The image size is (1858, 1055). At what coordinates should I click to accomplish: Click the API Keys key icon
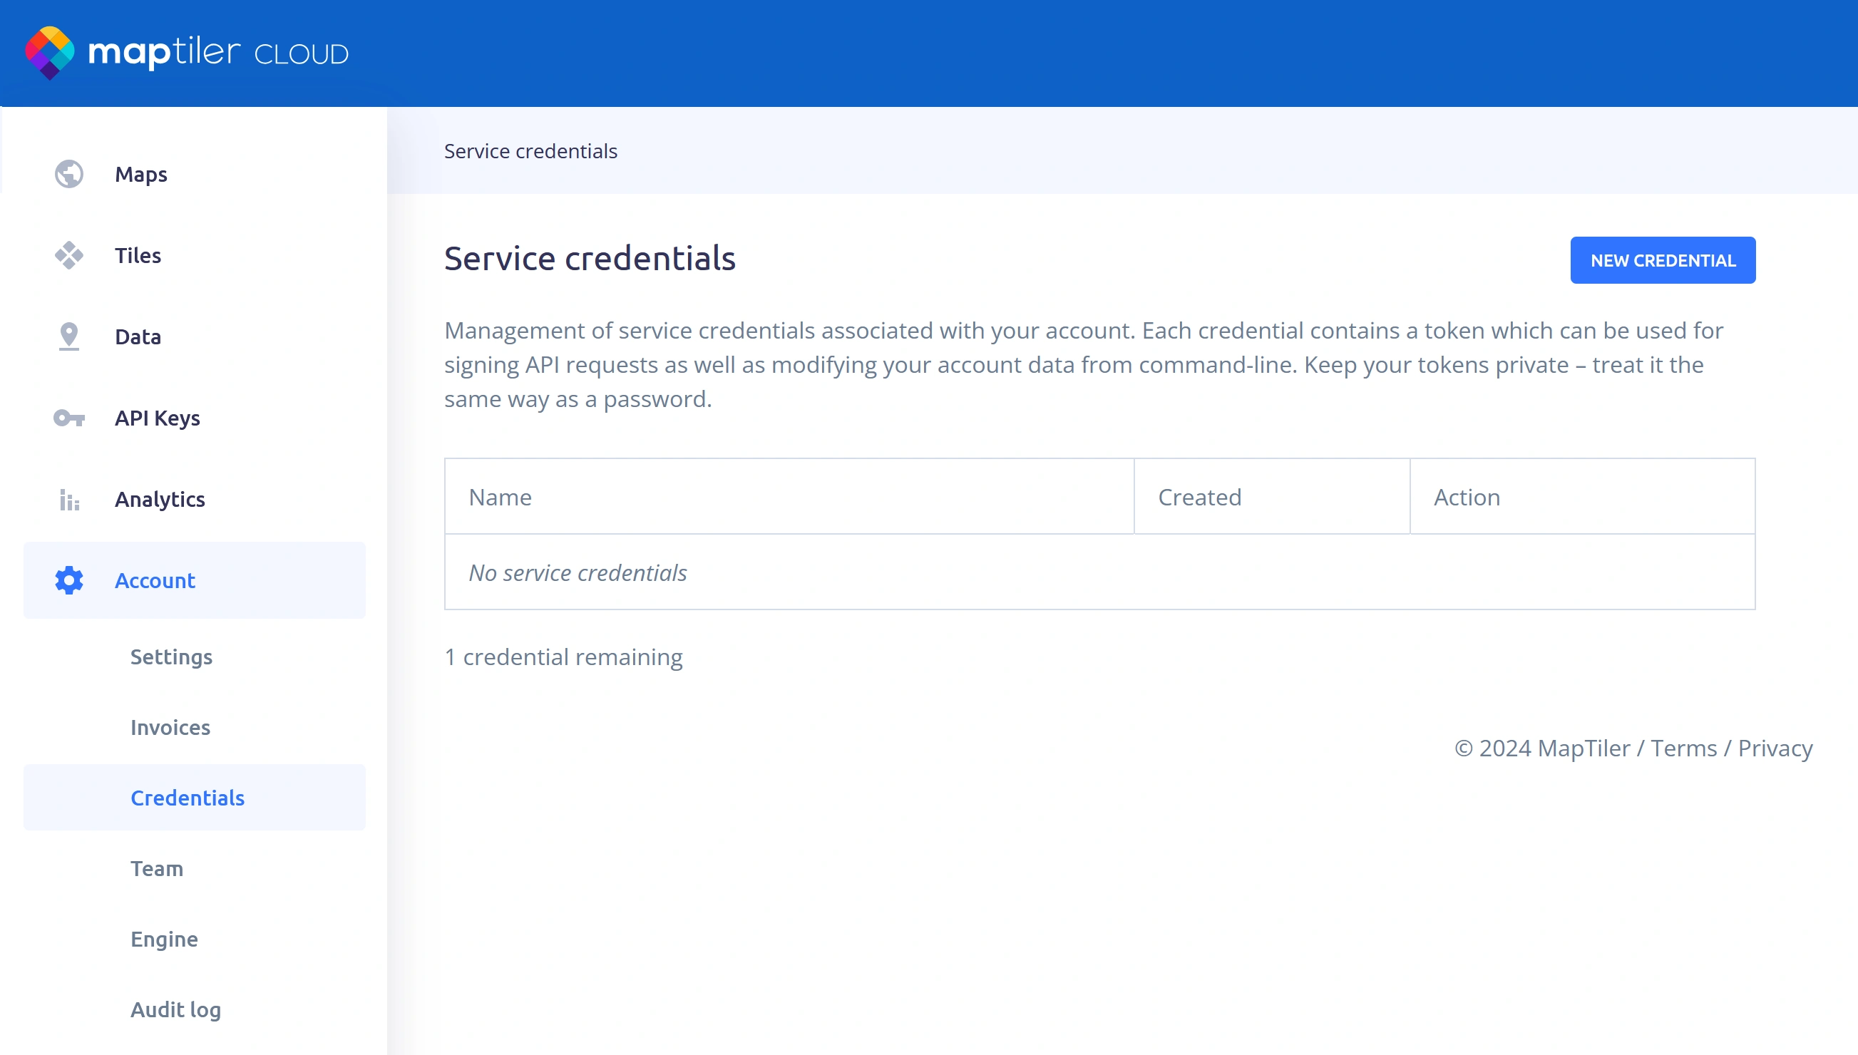[x=69, y=418]
